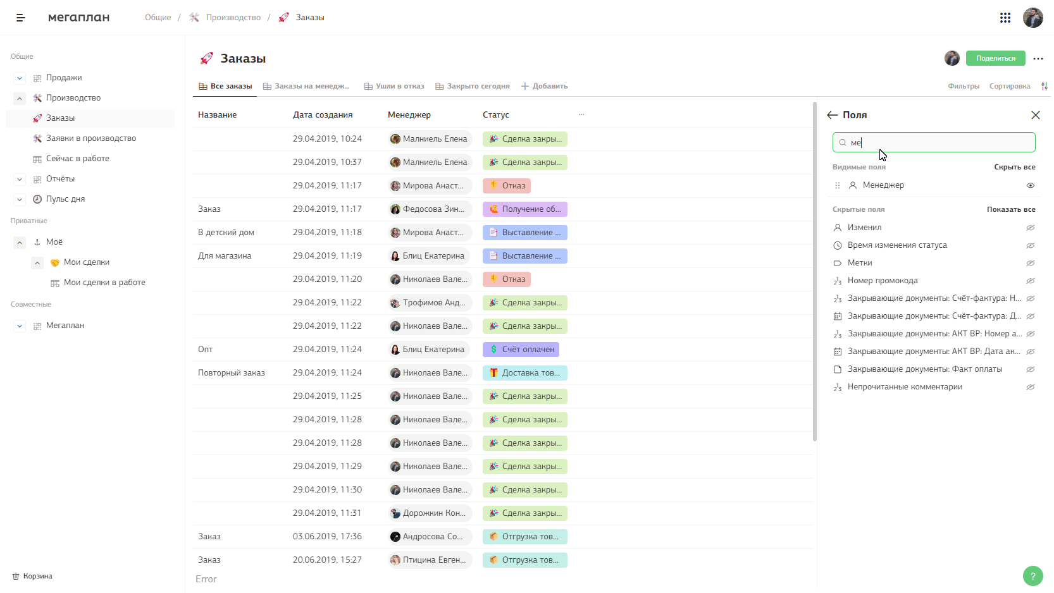Click the Метки tag icon
This screenshot has width=1054, height=593.
(838, 263)
